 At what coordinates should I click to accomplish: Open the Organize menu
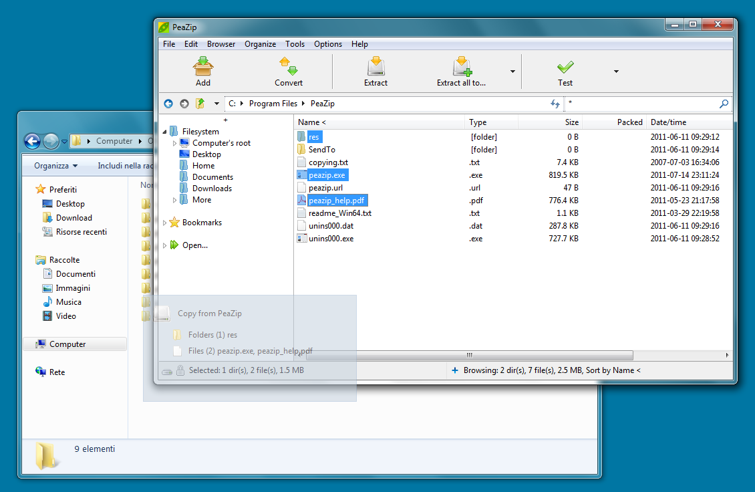pyautogui.click(x=260, y=44)
